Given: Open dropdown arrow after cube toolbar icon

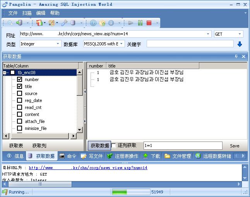Looking at the screenshot, I should [45, 23].
